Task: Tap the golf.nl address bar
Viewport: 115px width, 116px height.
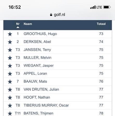Action: [x=58, y=15]
